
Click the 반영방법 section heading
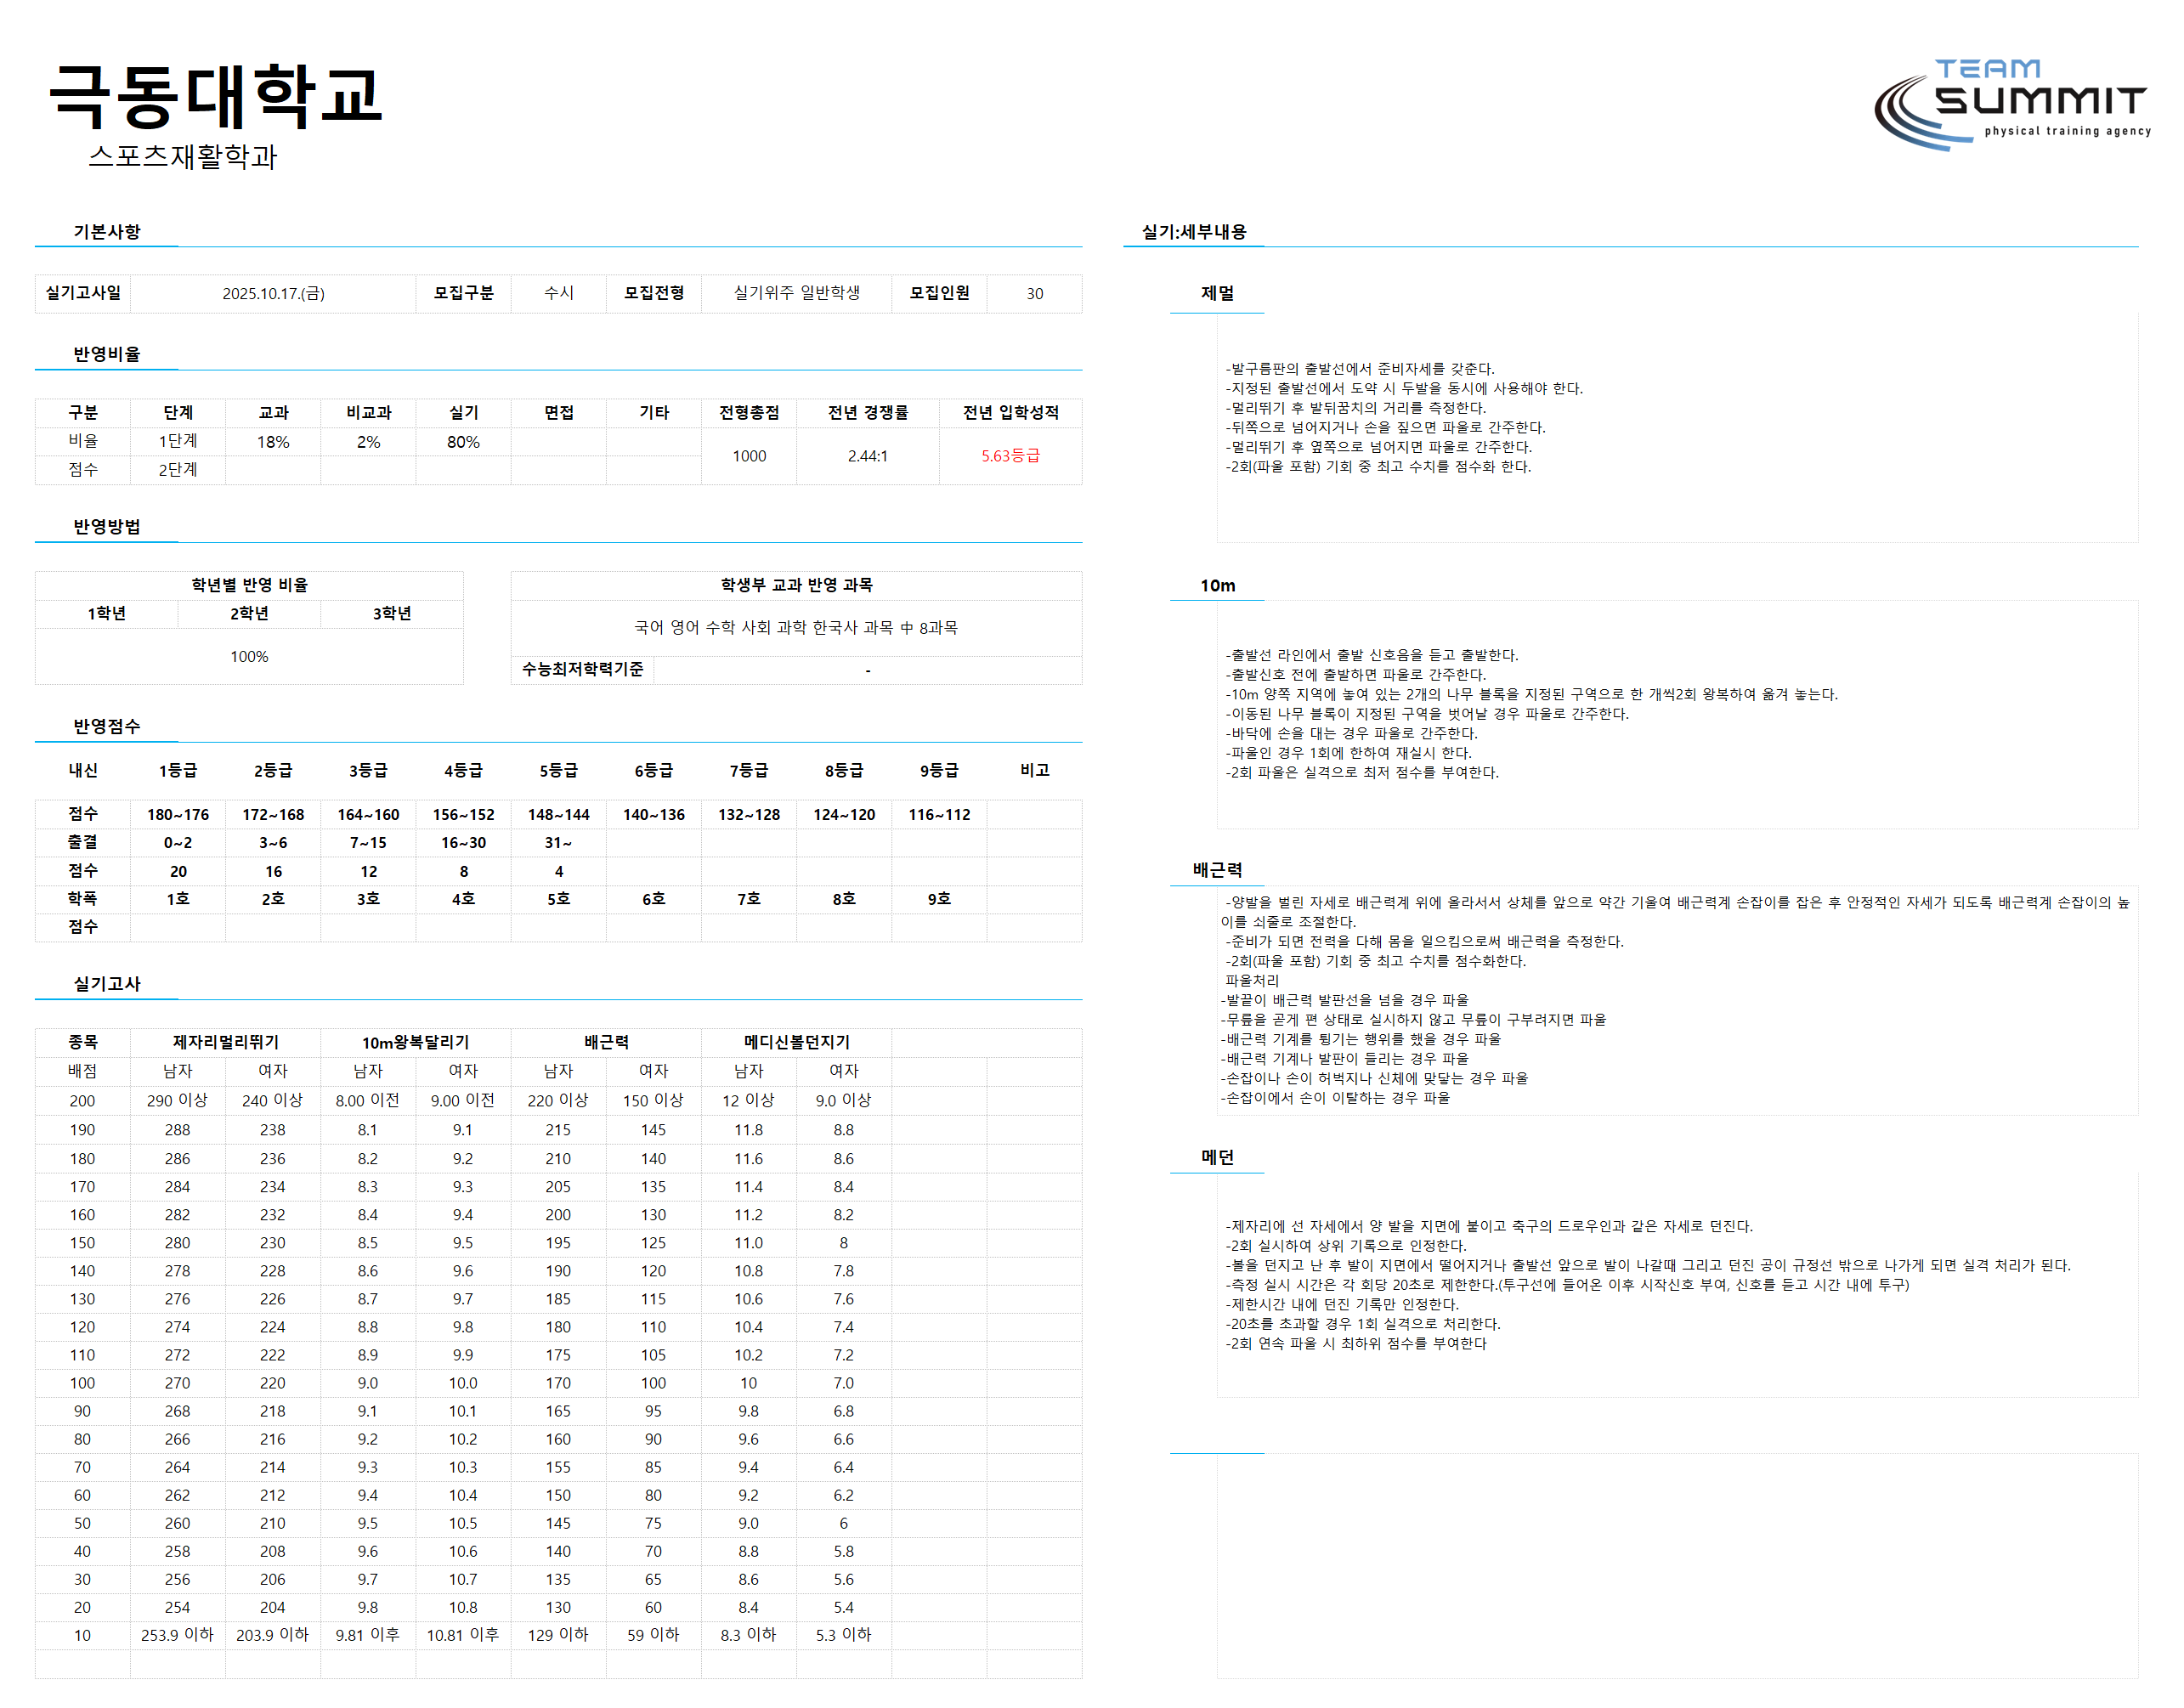coord(107,526)
